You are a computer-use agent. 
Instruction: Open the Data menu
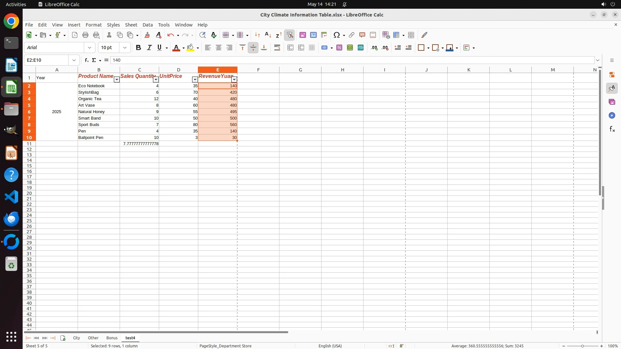click(147, 25)
